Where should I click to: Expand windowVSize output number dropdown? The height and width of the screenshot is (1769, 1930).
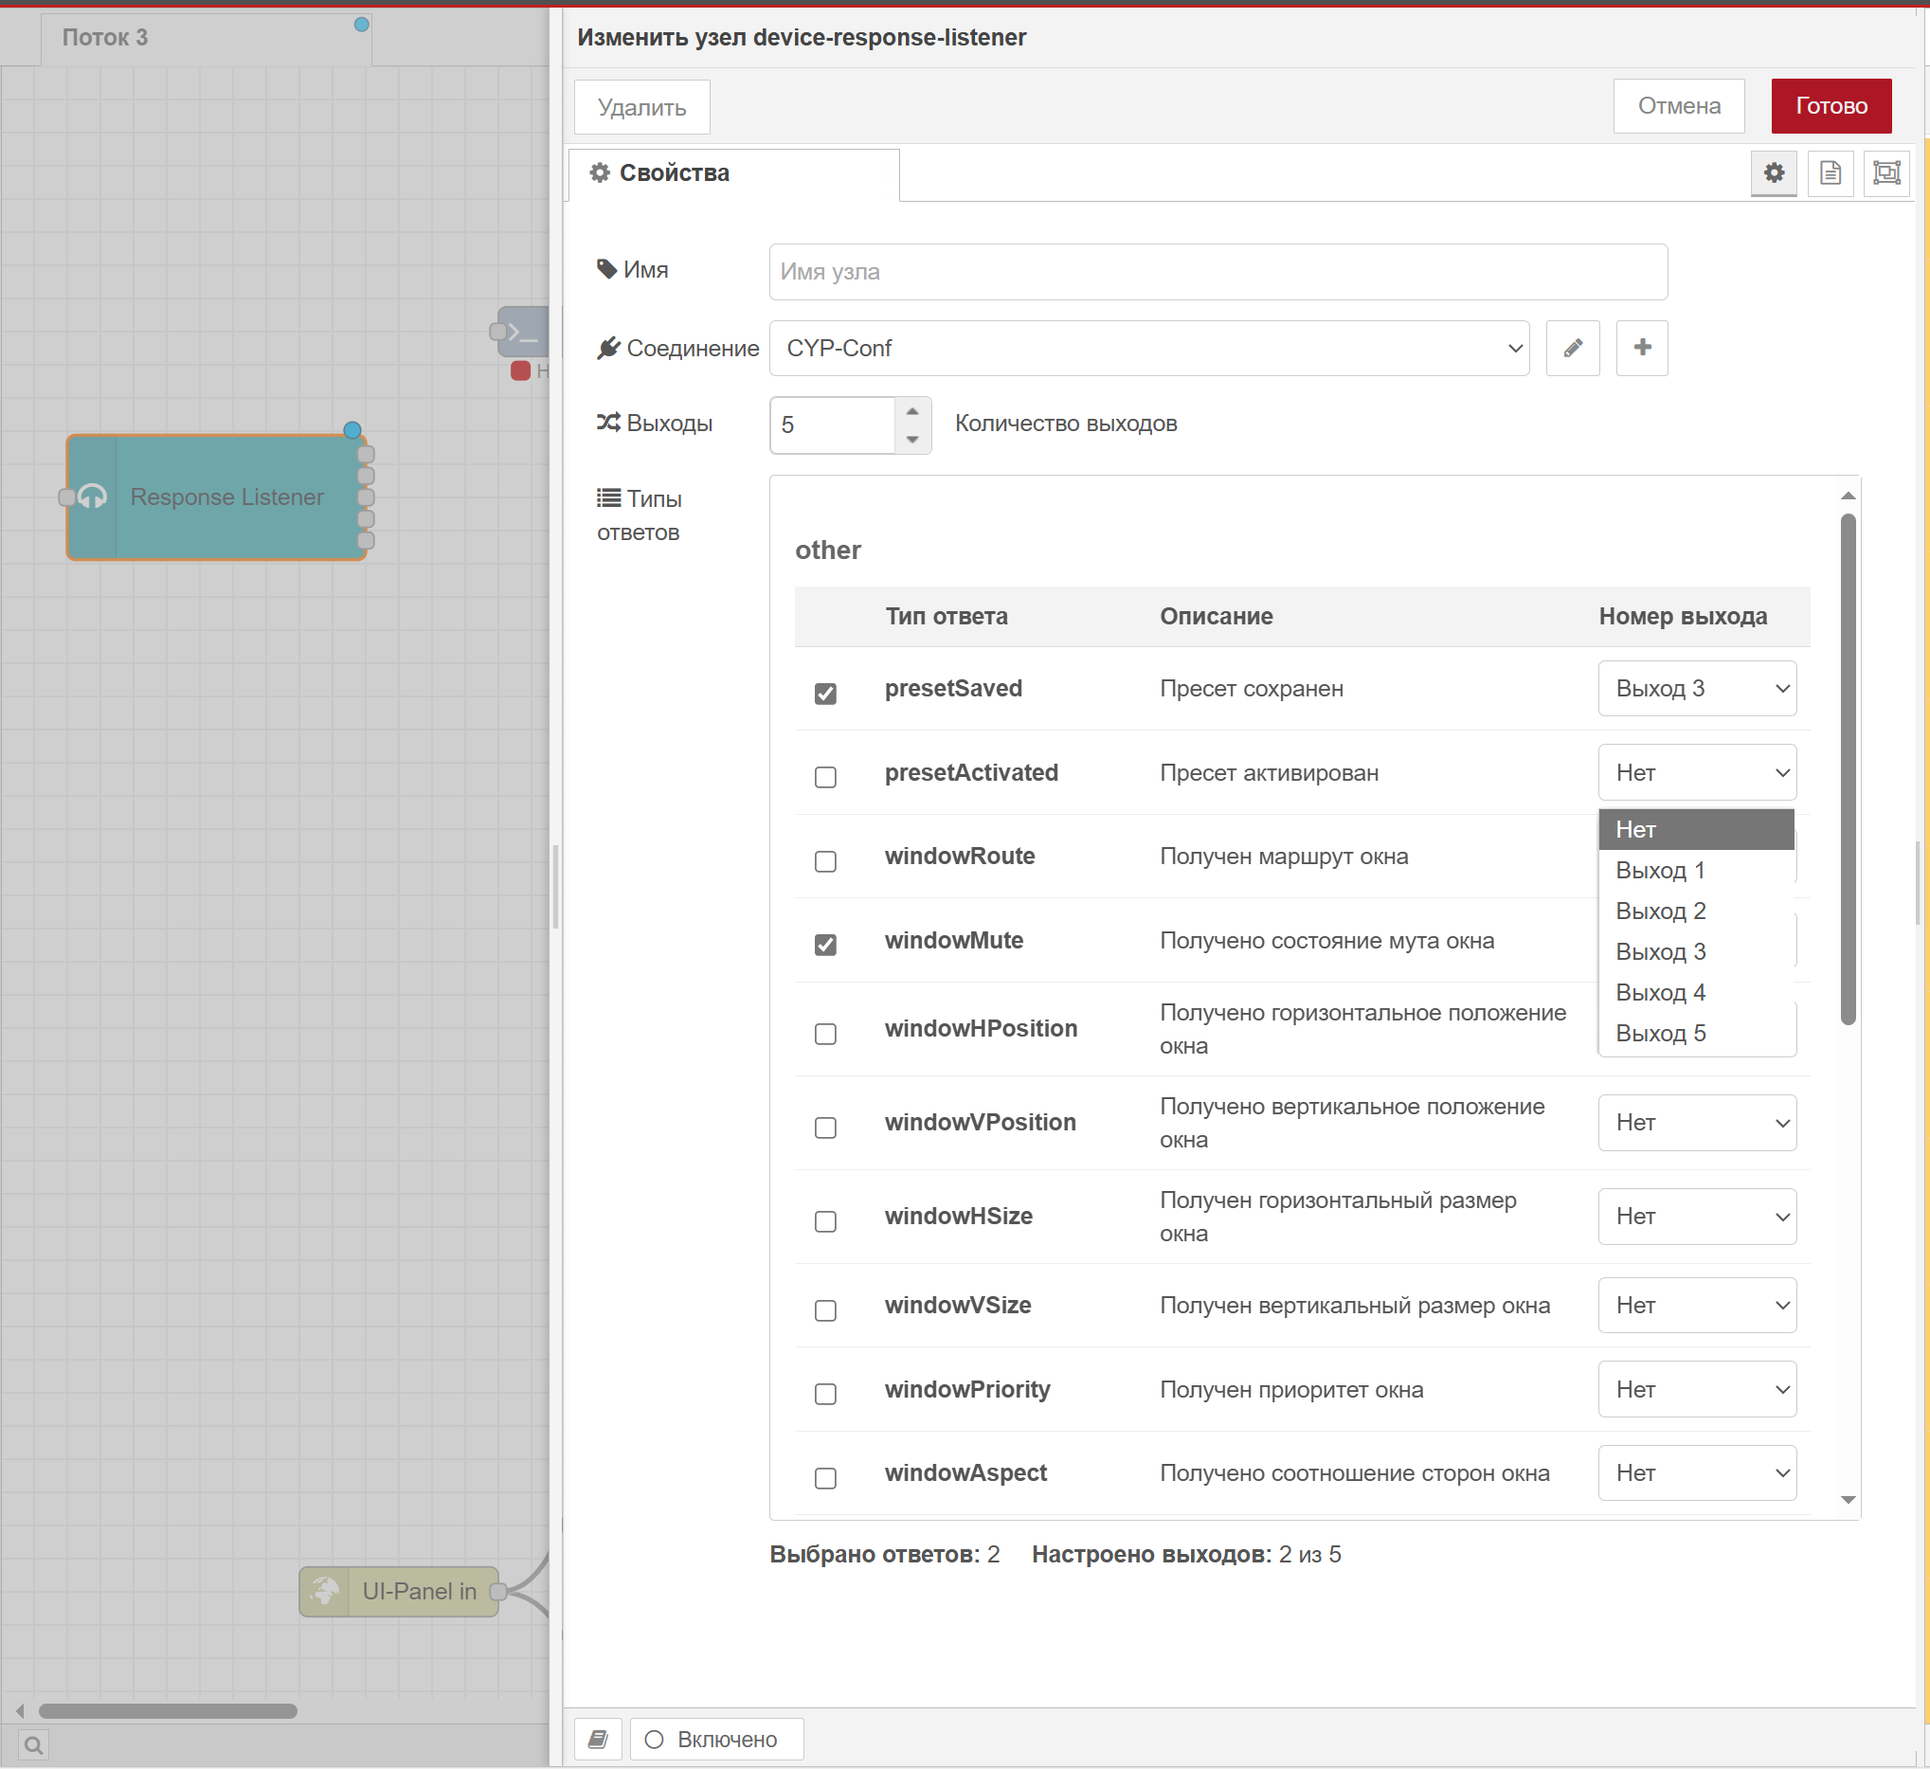coord(1695,1305)
